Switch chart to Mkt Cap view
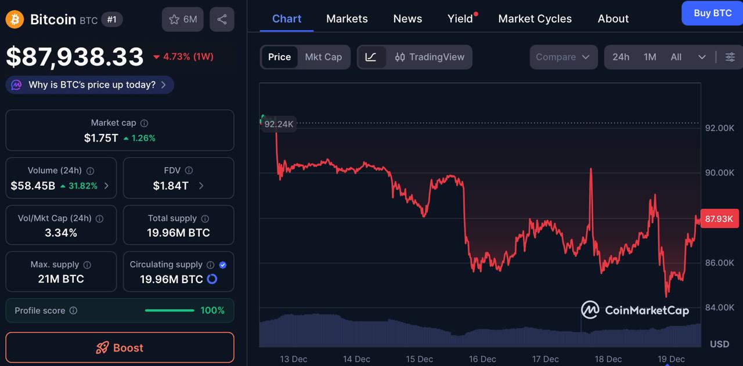Image resolution: width=743 pixels, height=366 pixels. [323, 57]
